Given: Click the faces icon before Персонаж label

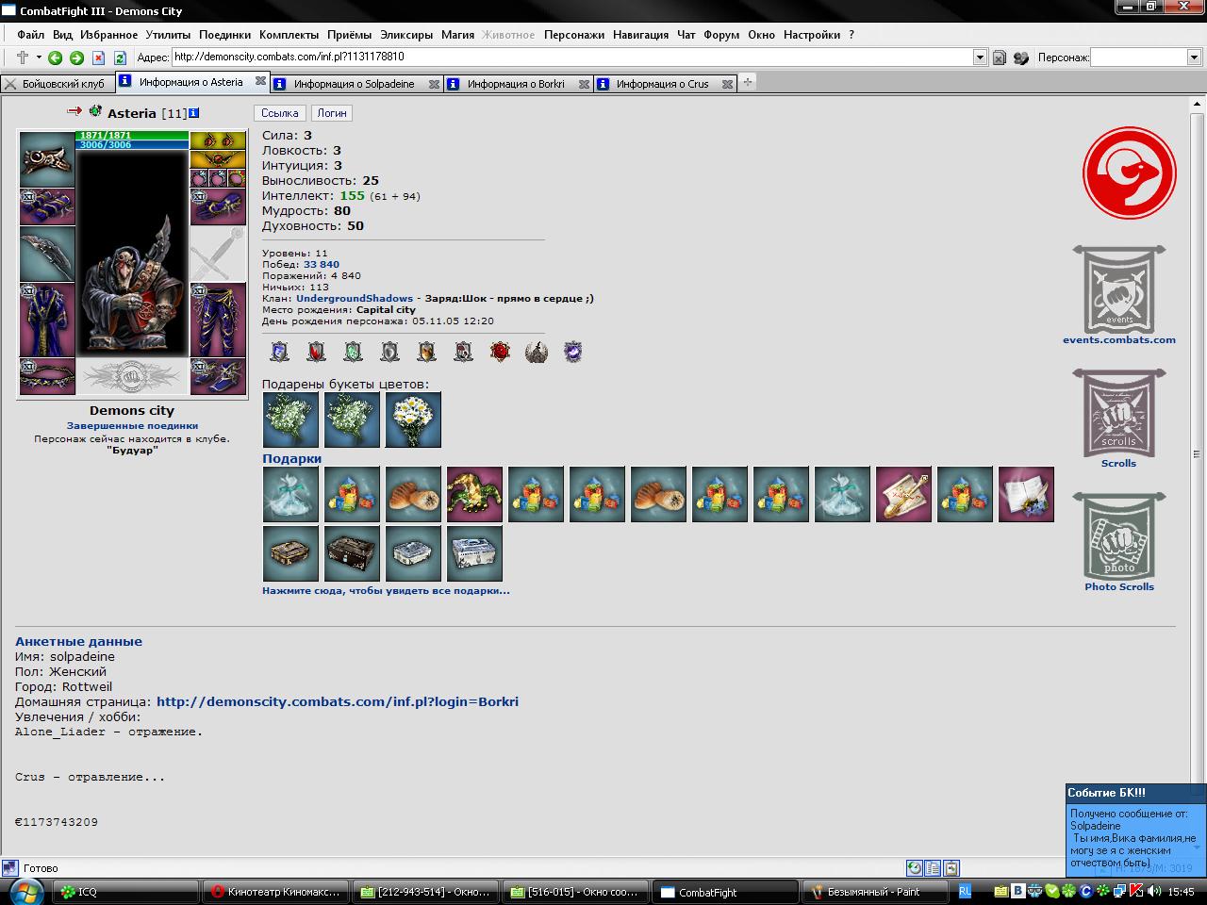Looking at the screenshot, I should coord(1021,58).
